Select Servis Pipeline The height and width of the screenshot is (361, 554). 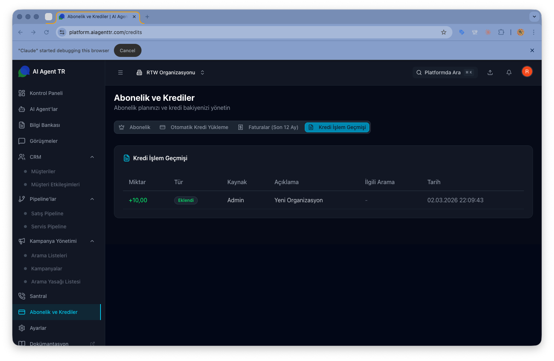[49, 227]
